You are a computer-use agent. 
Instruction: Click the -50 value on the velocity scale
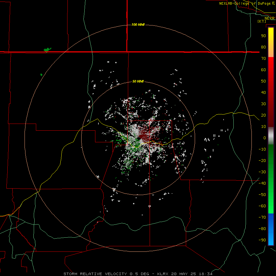tap(262, 195)
